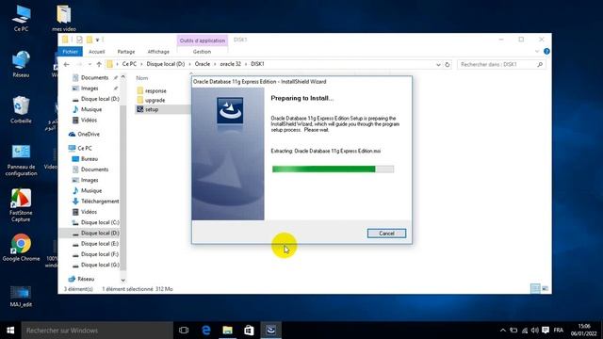
Task: Click oracle 32 in the address path
Action: tap(230, 64)
